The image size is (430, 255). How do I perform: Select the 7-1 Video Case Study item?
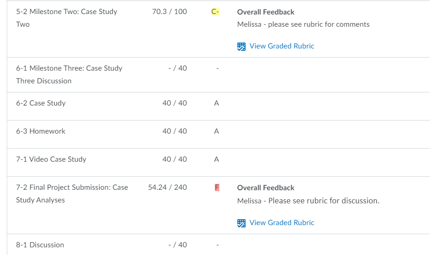[x=51, y=159]
